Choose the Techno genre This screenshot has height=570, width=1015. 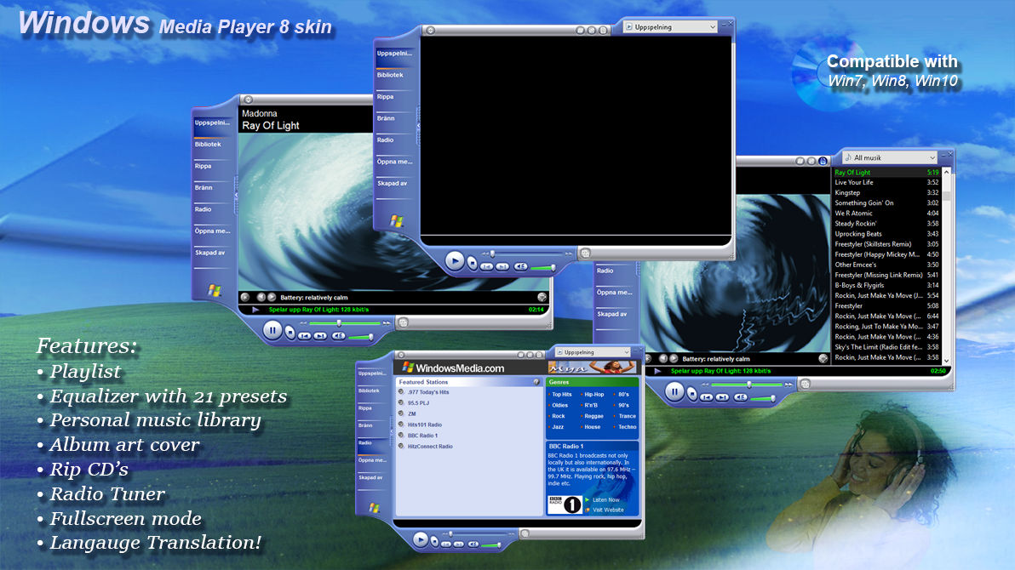(627, 427)
